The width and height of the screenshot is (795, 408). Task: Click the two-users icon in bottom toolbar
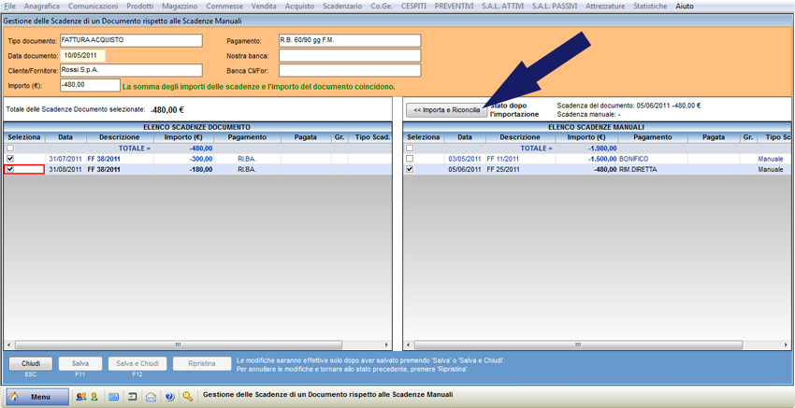[81, 397]
